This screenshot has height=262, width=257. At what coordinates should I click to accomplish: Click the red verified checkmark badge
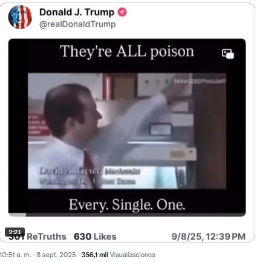pyautogui.click(x=122, y=12)
